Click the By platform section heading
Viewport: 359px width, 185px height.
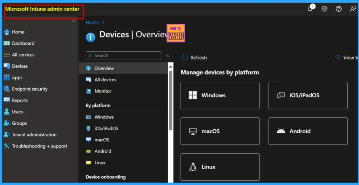click(x=98, y=105)
